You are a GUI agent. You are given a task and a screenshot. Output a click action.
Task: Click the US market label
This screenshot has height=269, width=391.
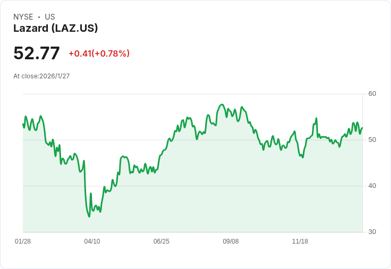(x=50, y=17)
